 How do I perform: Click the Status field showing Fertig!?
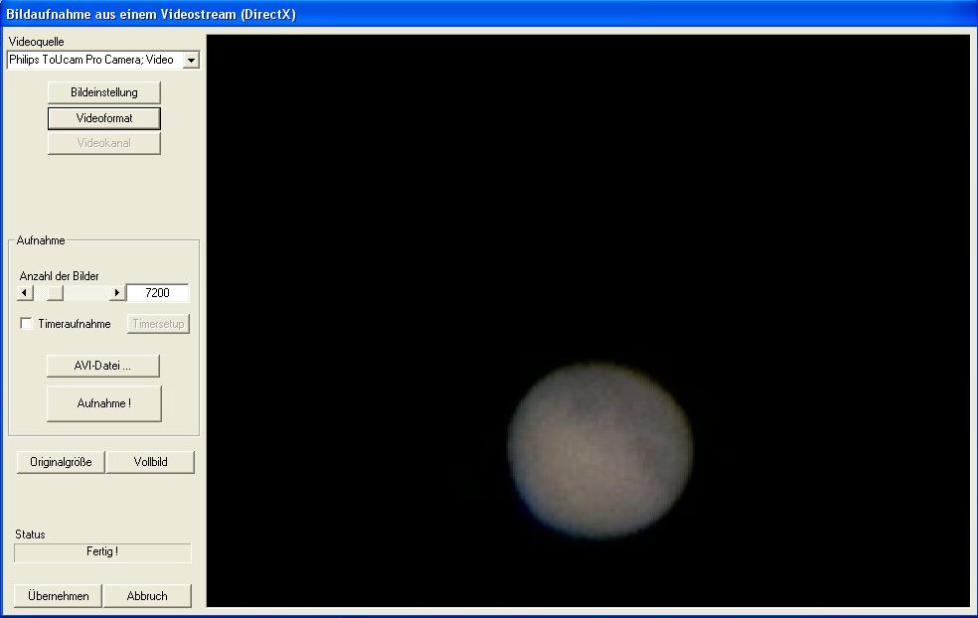[102, 552]
